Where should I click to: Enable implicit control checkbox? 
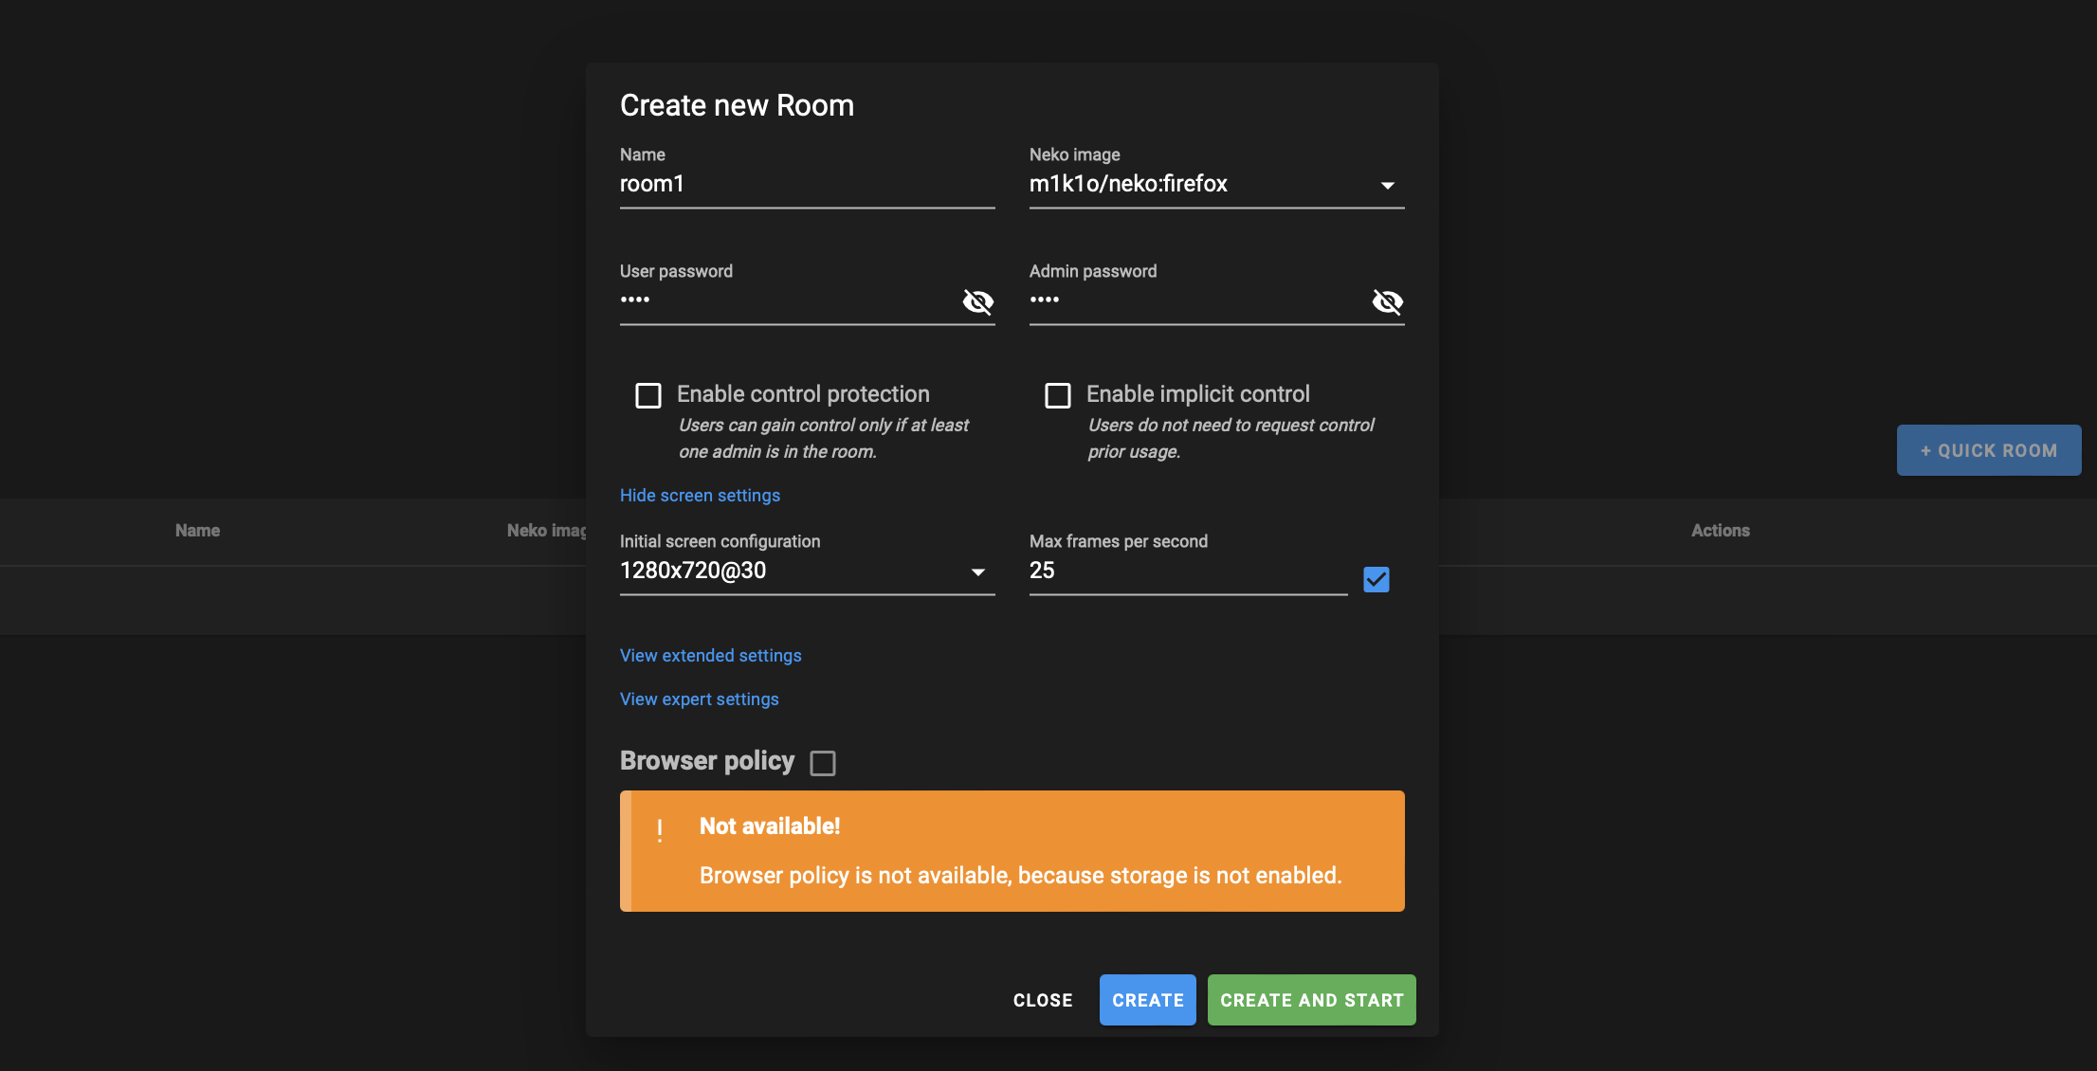click(x=1058, y=395)
